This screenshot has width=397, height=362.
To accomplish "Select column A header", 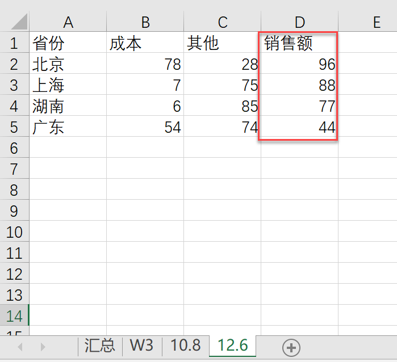I will (x=68, y=22).
